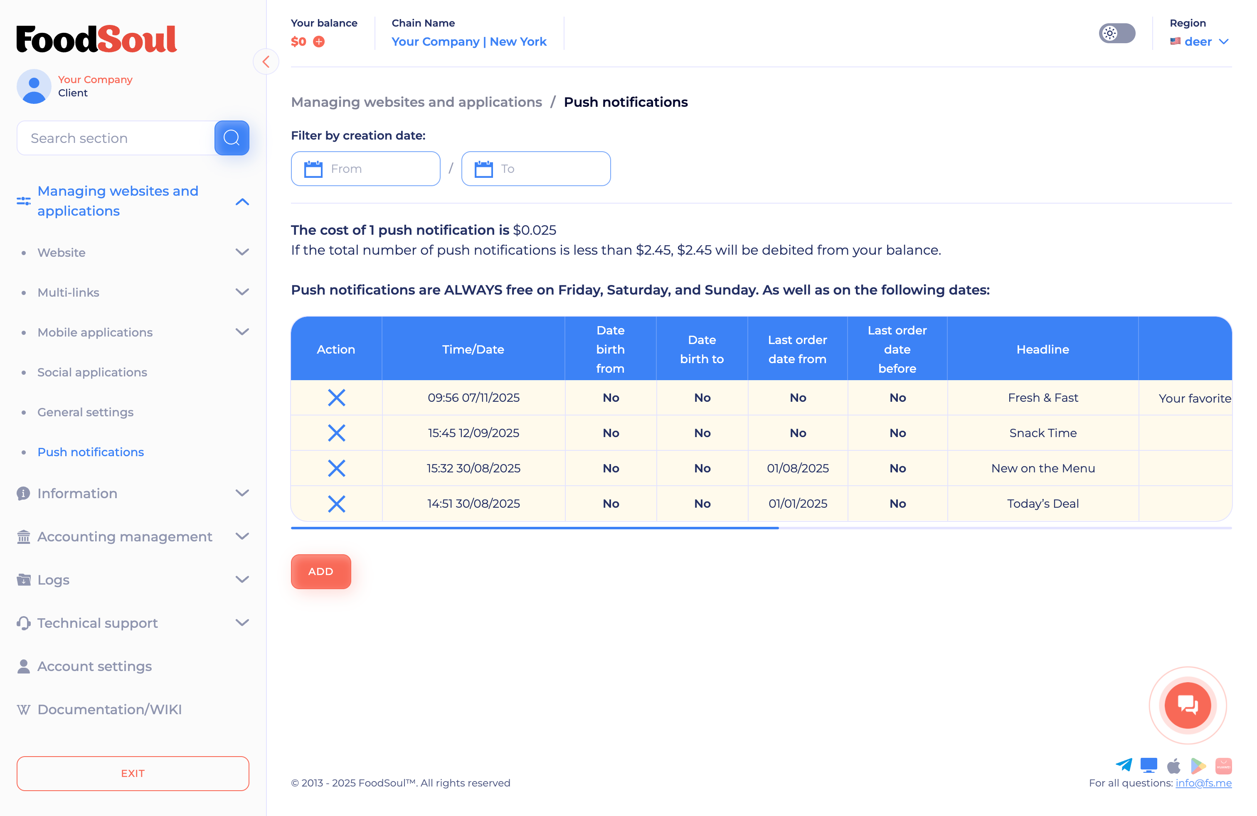
Task: Open Social applications menu item
Action: pyautogui.click(x=92, y=372)
